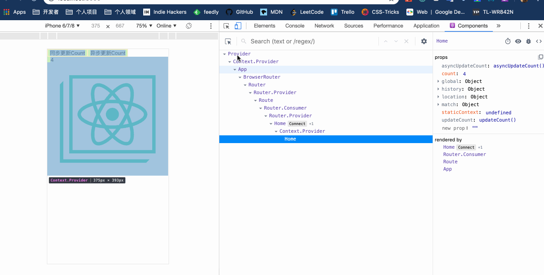Edit the new prop value field

(475, 128)
